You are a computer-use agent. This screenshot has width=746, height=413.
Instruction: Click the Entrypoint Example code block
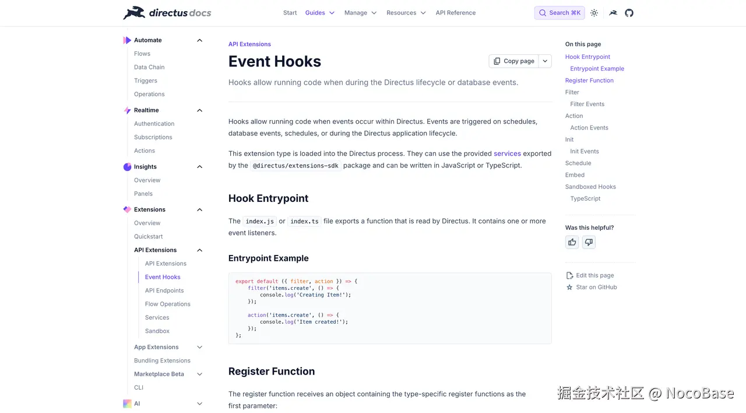(x=390, y=308)
